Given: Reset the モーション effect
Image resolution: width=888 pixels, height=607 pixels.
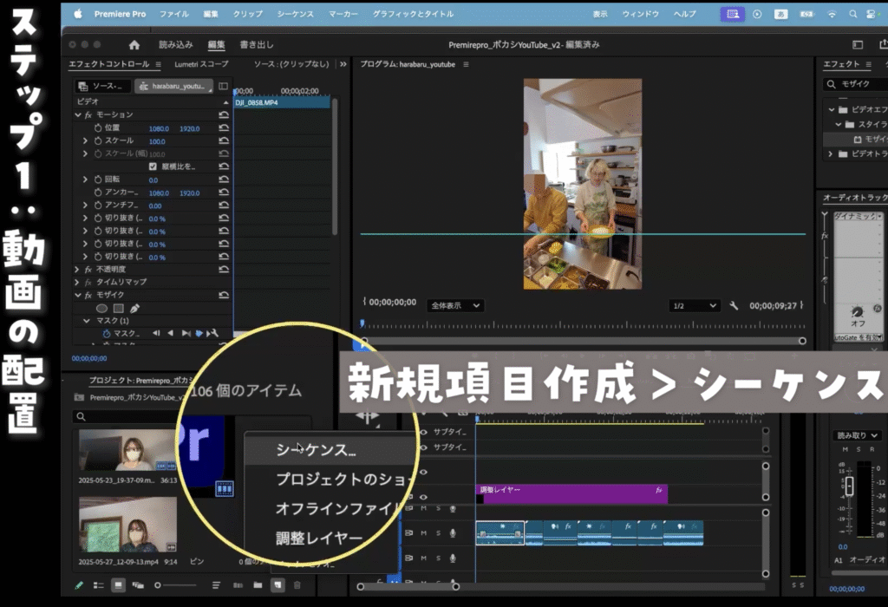Looking at the screenshot, I should [x=224, y=114].
